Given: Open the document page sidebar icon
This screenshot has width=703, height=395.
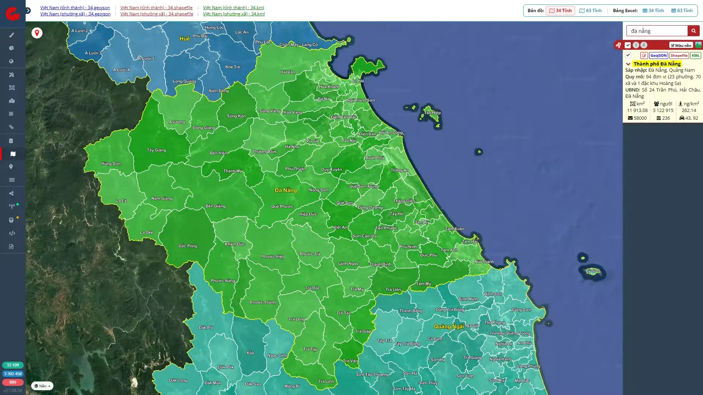Looking at the screenshot, I should click(x=11, y=246).
